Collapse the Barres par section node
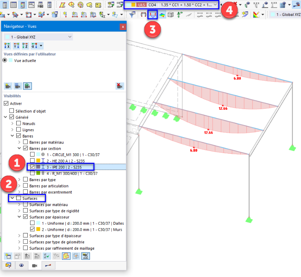The image size is (301, 277). pos(19,148)
